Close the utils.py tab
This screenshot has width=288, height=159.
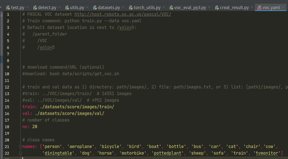pos(87,7)
